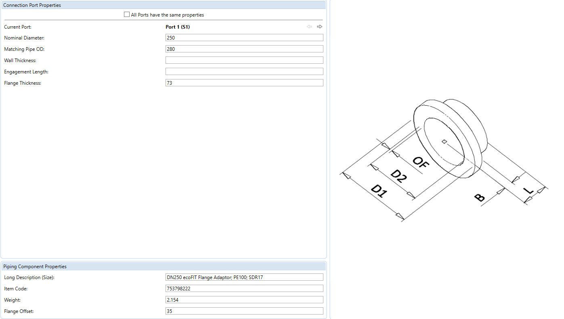Click the OF dimension label in diagram
Image resolution: width=564 pixels, height=319 pixels.
tap(421, 163)
